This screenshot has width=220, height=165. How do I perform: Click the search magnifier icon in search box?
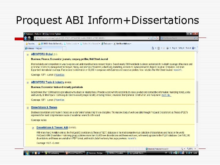(195, 38)
